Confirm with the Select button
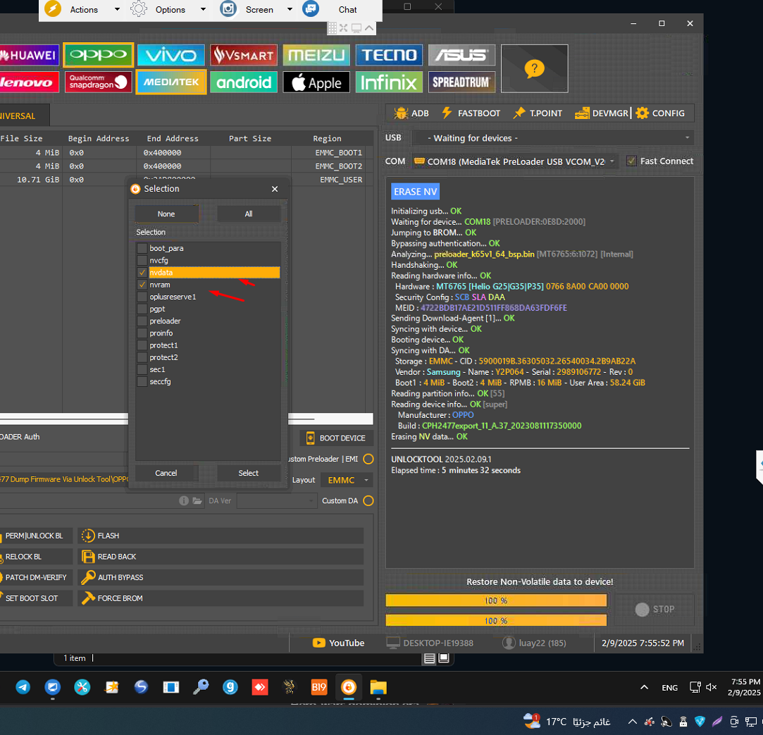The width and height of the screenshot is (763, 735). 249,473
